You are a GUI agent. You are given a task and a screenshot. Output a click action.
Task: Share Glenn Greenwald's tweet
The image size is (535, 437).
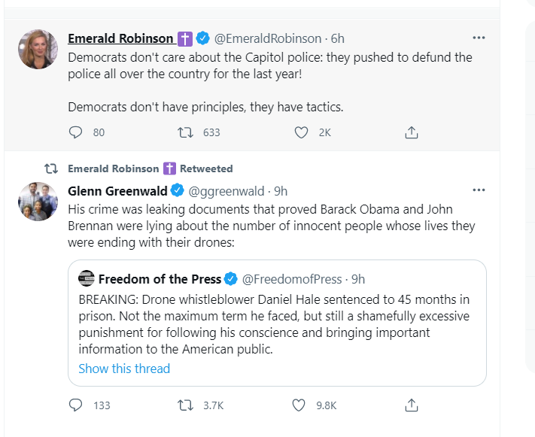411,405
